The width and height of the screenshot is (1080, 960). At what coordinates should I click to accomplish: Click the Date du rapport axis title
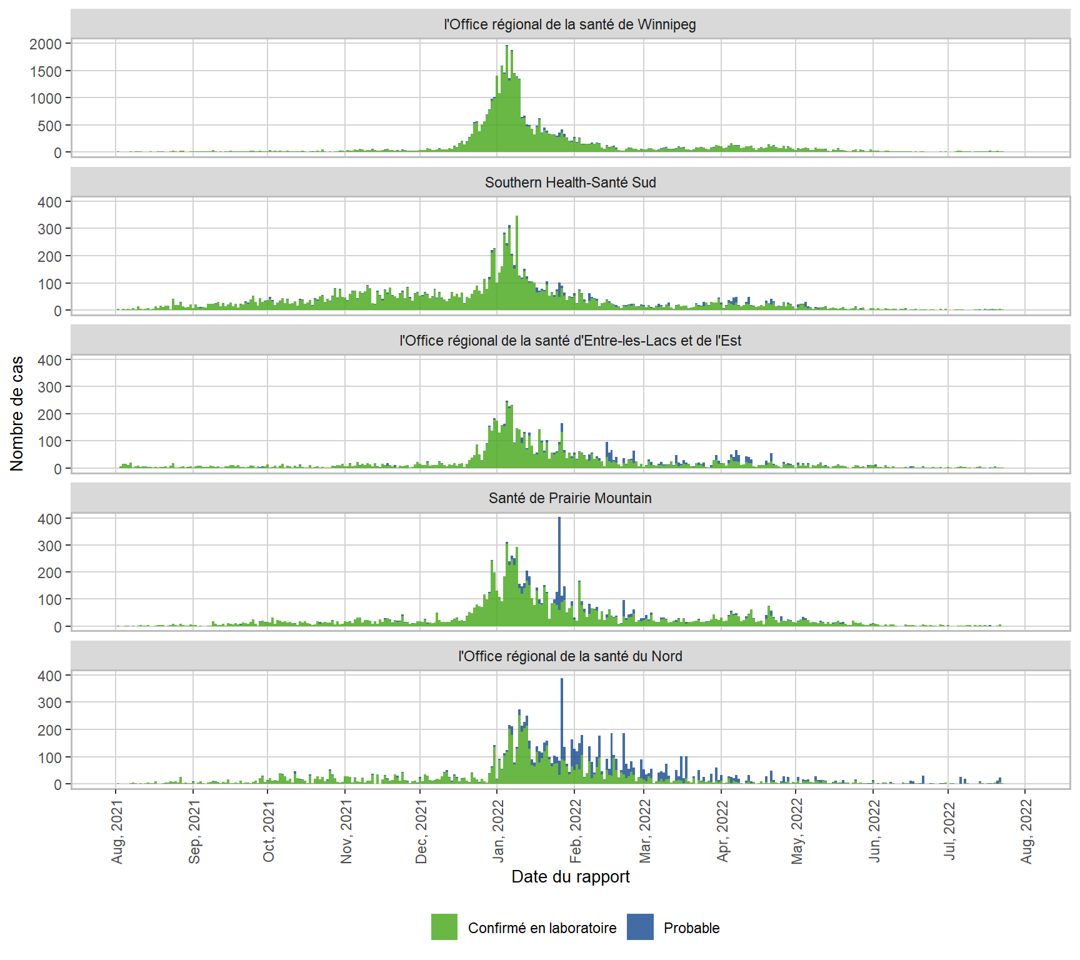[x=570, y=877]
